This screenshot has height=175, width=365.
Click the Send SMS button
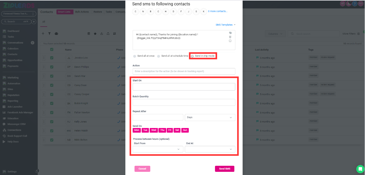pos(225,169)
